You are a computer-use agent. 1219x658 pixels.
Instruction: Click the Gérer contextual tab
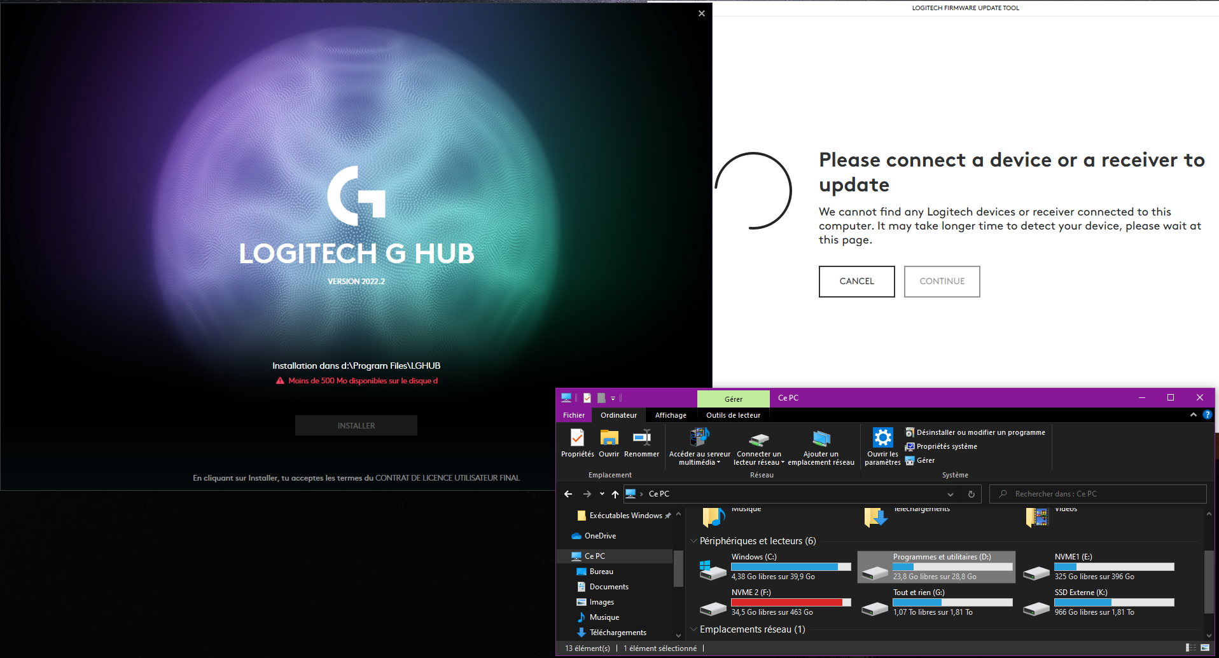pos(734,399)
